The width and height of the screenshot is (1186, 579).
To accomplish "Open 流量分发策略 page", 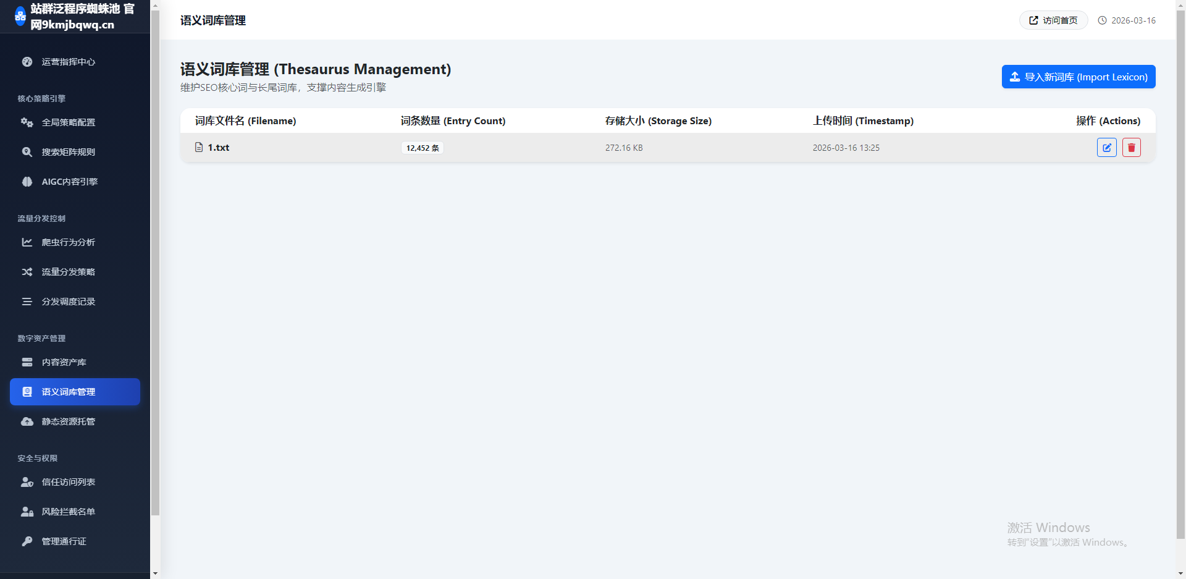I will pos(68,272).
